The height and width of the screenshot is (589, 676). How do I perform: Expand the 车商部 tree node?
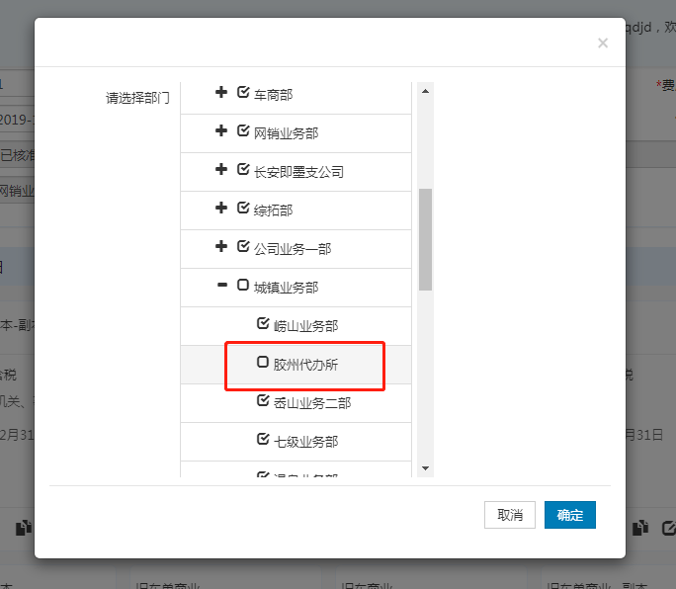221,93
